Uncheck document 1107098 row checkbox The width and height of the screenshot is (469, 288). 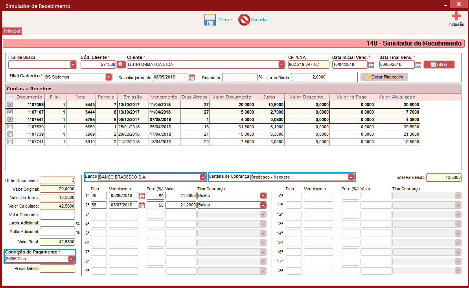click(x=10, y=104)
